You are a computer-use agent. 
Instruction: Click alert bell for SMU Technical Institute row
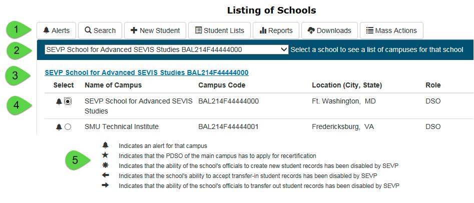pos(59,127)
